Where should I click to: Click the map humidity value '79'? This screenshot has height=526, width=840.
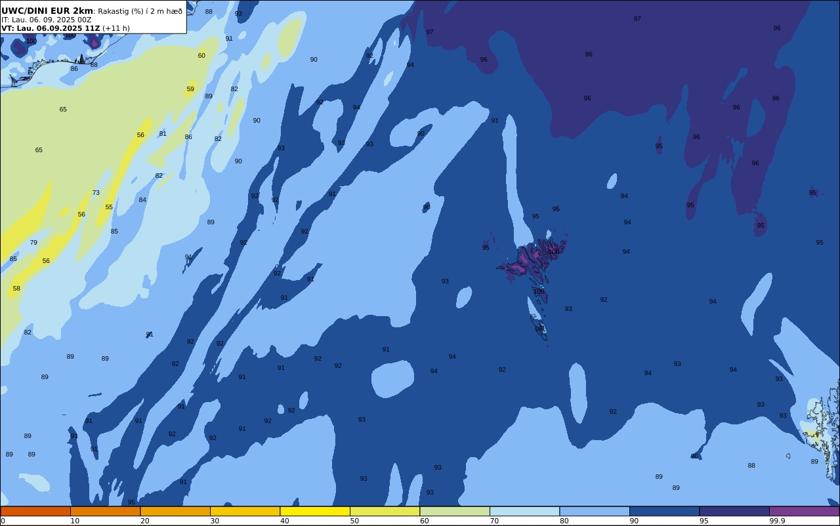(x=33, y=243)
